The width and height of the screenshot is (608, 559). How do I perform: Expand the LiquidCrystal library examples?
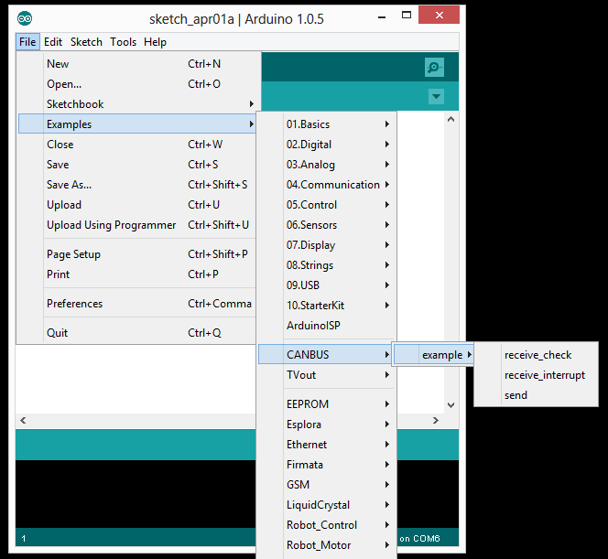(327, 505)
